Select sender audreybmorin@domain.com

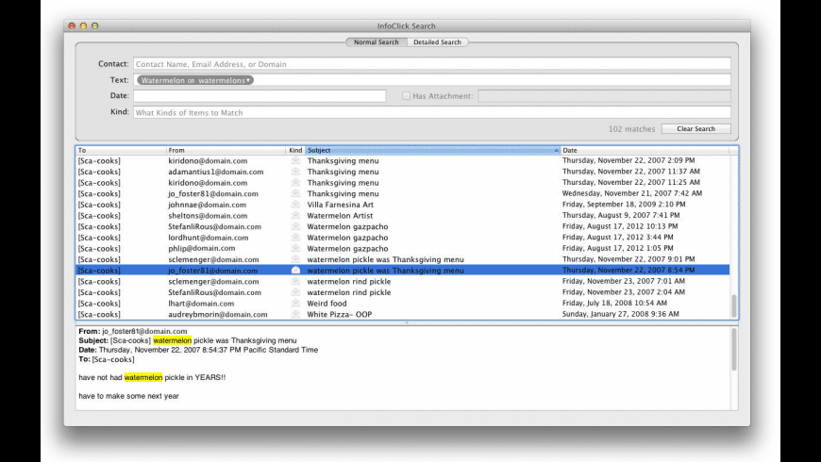tap(218, 315)
